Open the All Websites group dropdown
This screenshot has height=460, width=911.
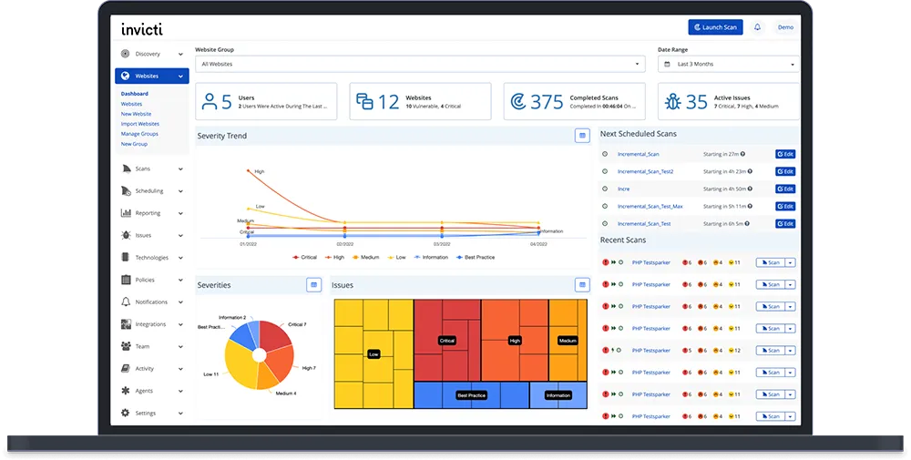coord(420,64)
